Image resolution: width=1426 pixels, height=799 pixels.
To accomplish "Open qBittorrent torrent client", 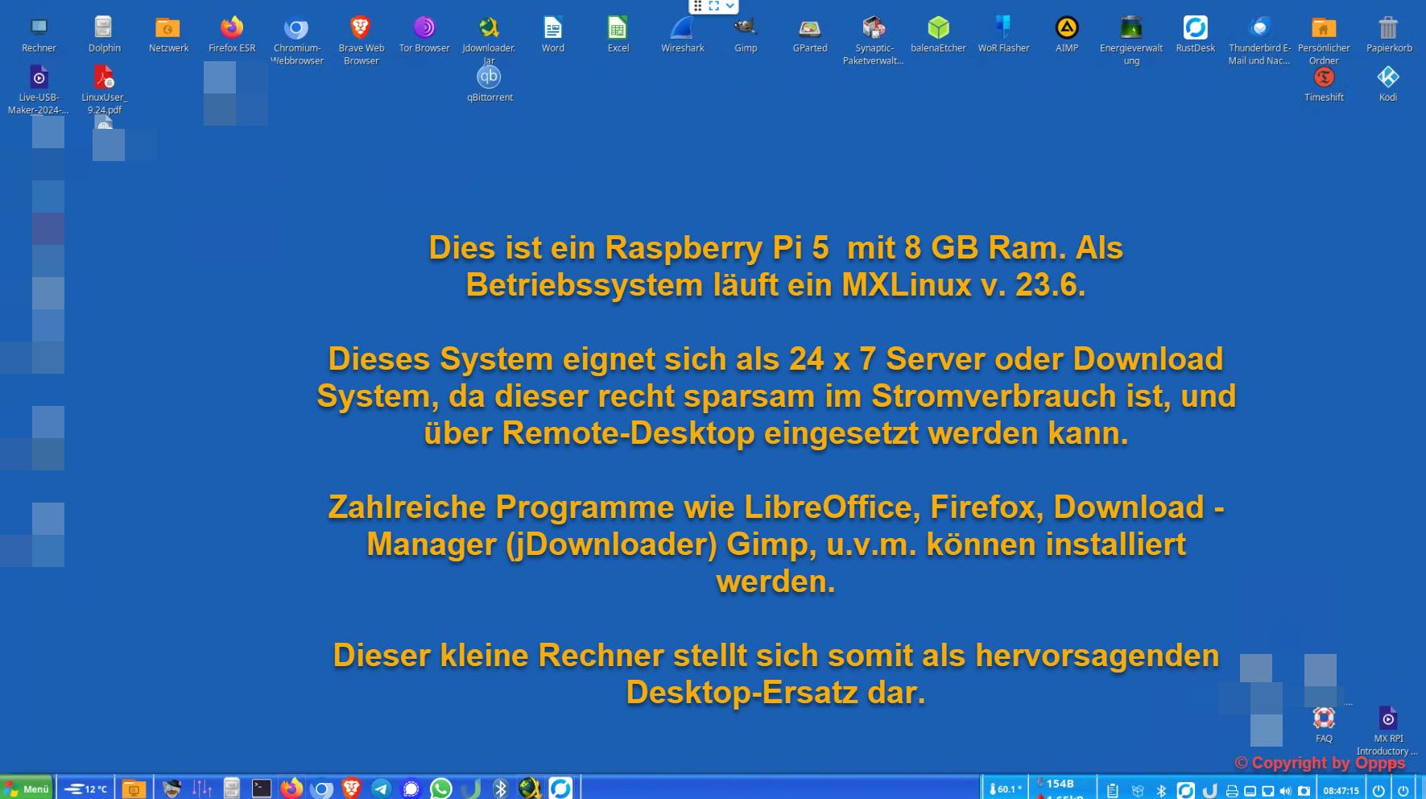I will coord(488,77).
